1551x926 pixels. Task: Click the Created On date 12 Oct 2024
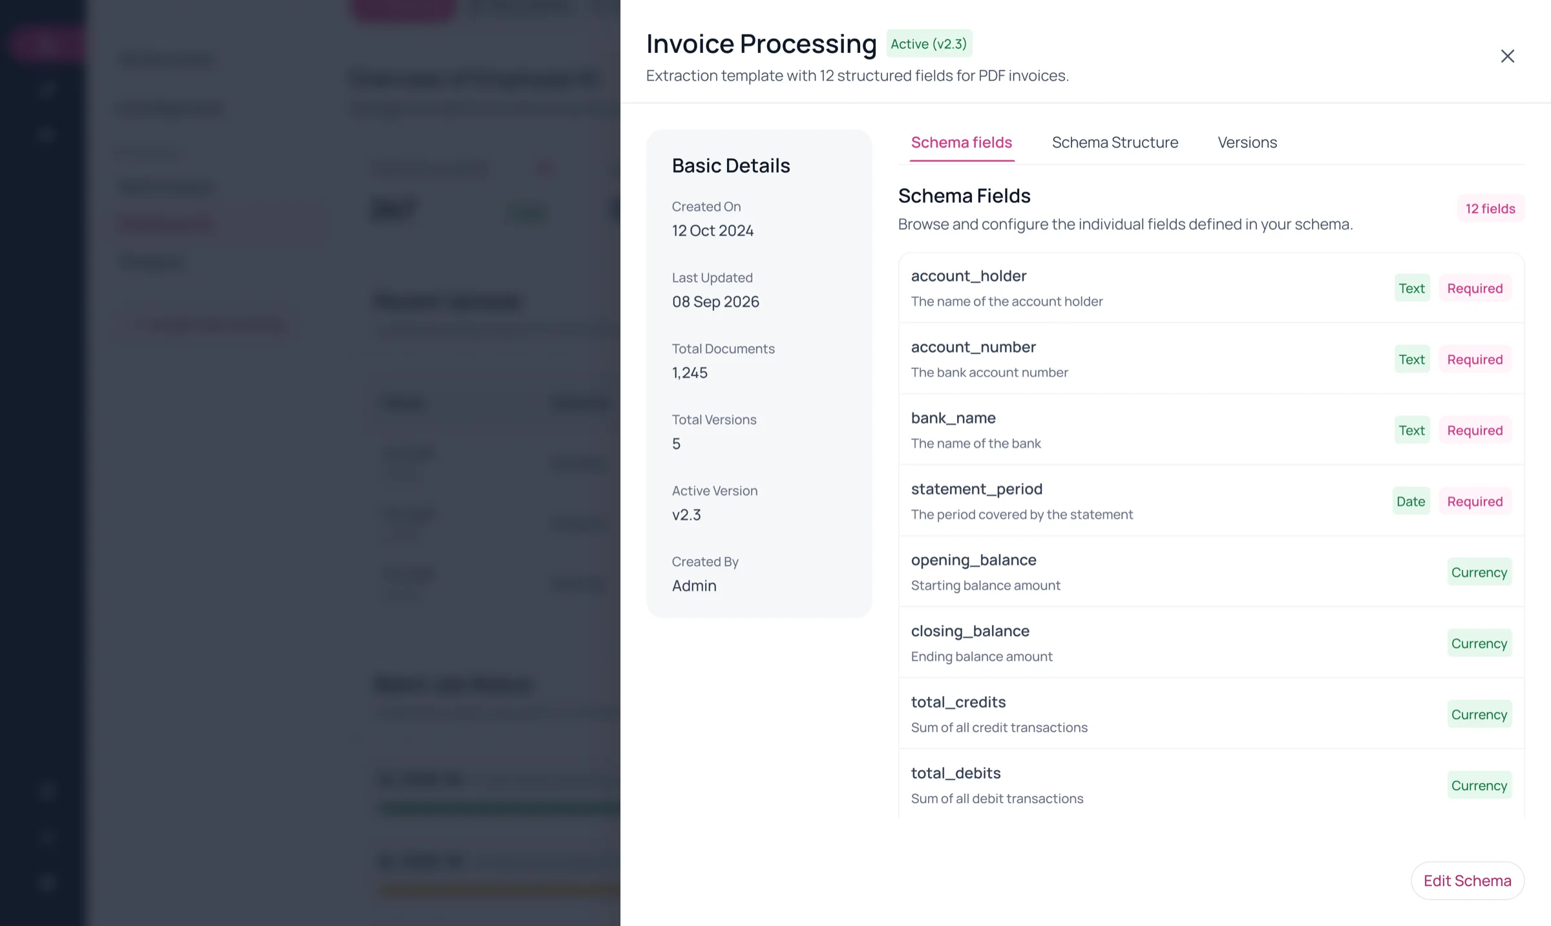[x=713, y=231]
